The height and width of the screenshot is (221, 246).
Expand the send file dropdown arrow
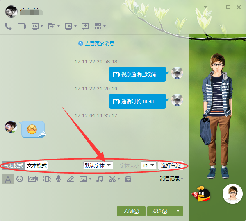tap(59, 26)
